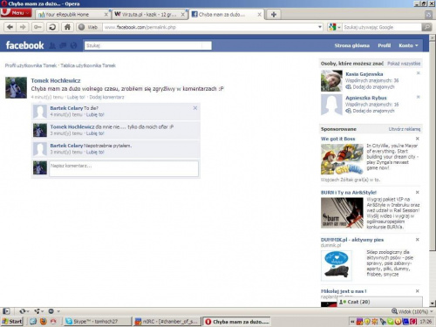The height and width of the screenshot is (327, 436).
Task: Open the Czat (20) chat bar
Action: pyautogui.click(x=379, y=302)
